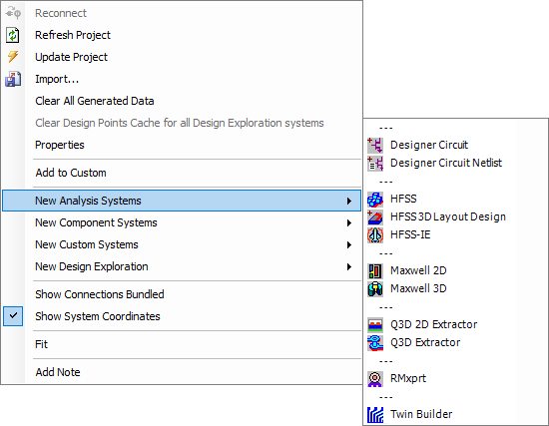The image size is (549, 426).
Task: Choose Fit from the context menu
Action: [41, 344]
